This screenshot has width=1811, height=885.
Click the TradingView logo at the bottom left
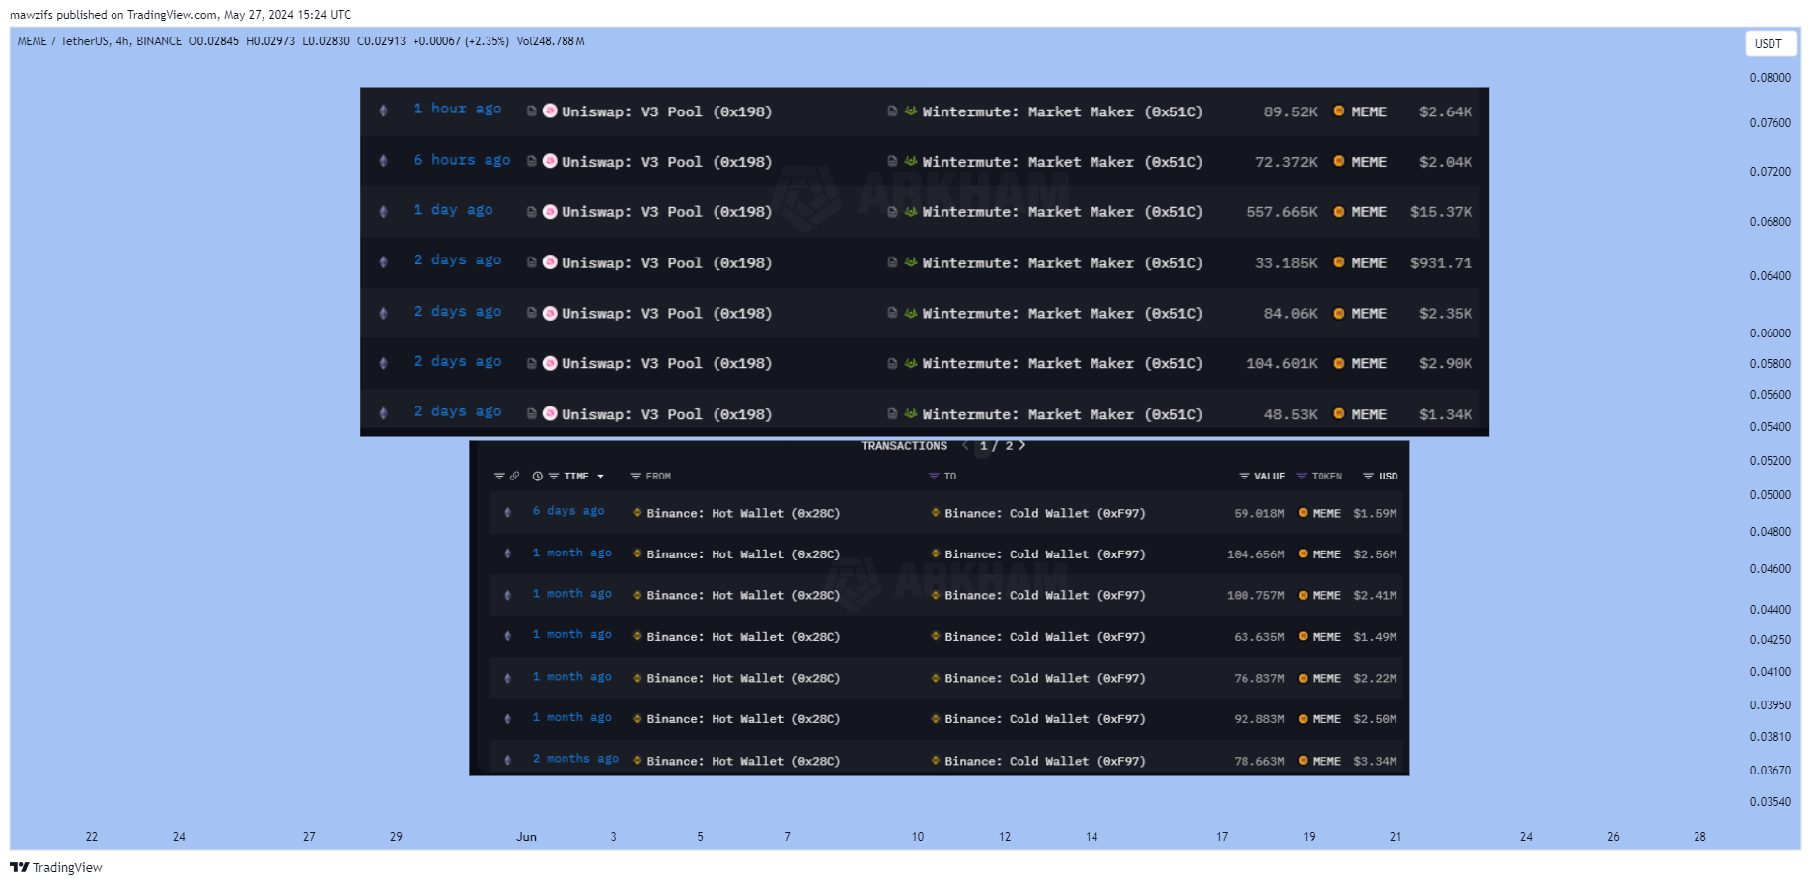56,867
